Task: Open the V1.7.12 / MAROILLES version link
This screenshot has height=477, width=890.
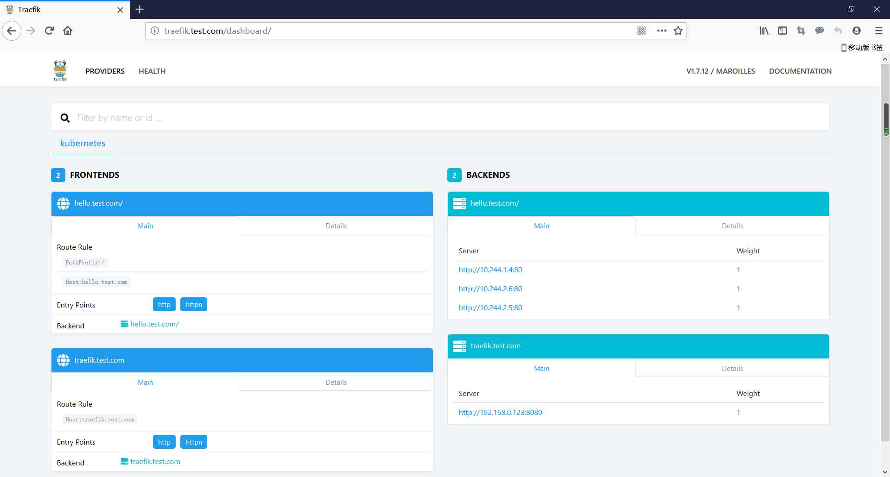Action: 721,71
